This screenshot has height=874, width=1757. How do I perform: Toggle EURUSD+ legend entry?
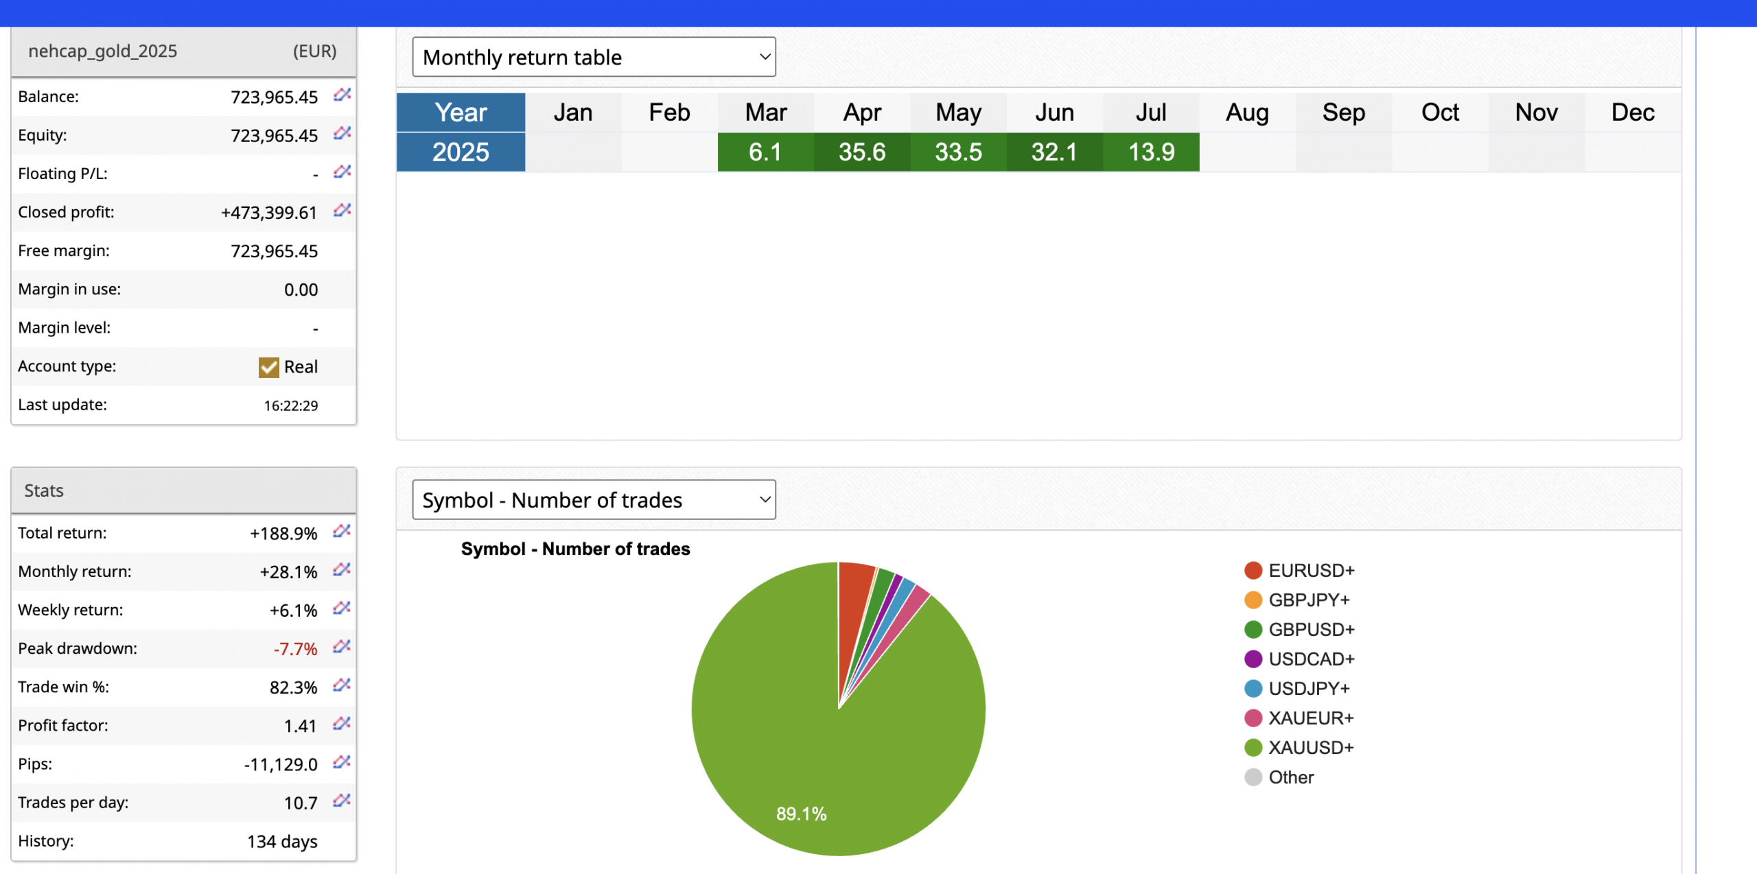[1310, 570]
